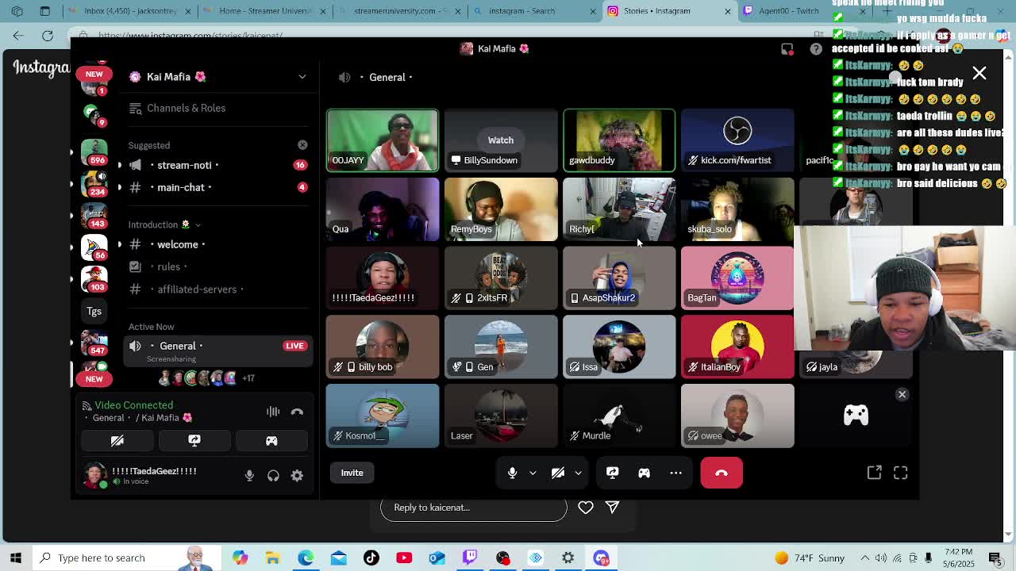This screenshot has width=1016, height=571.
Task: Select gawdbuddy video tile
Action: [x=619, y=140]
